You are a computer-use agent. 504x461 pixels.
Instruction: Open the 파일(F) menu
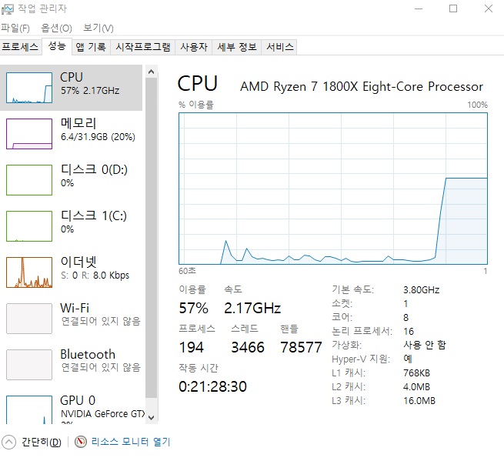(x=15, y=28)
